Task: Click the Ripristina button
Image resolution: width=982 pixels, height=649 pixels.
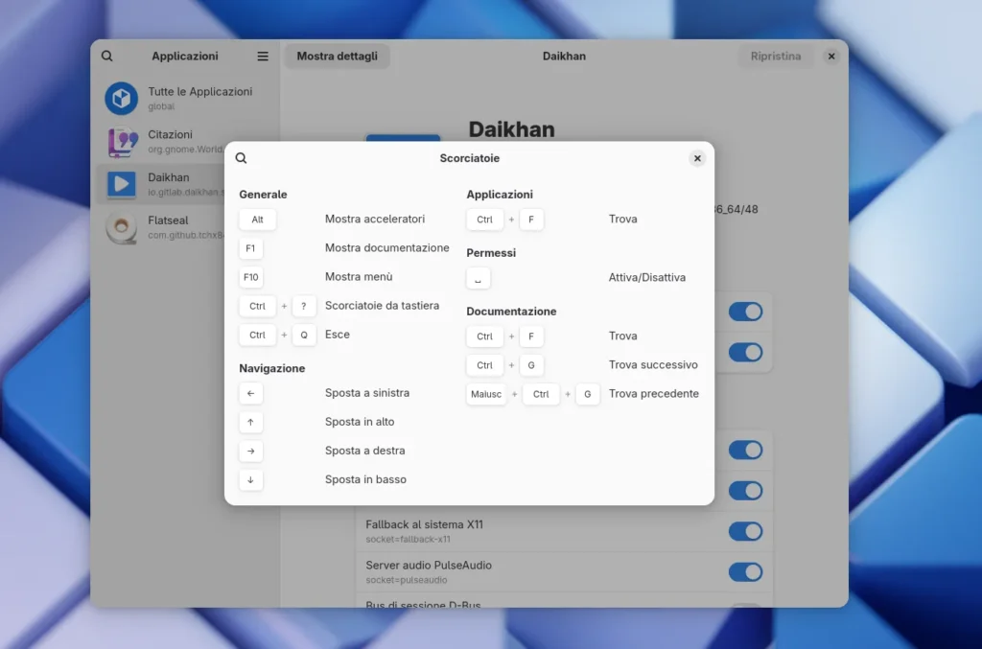Action: 775,57
